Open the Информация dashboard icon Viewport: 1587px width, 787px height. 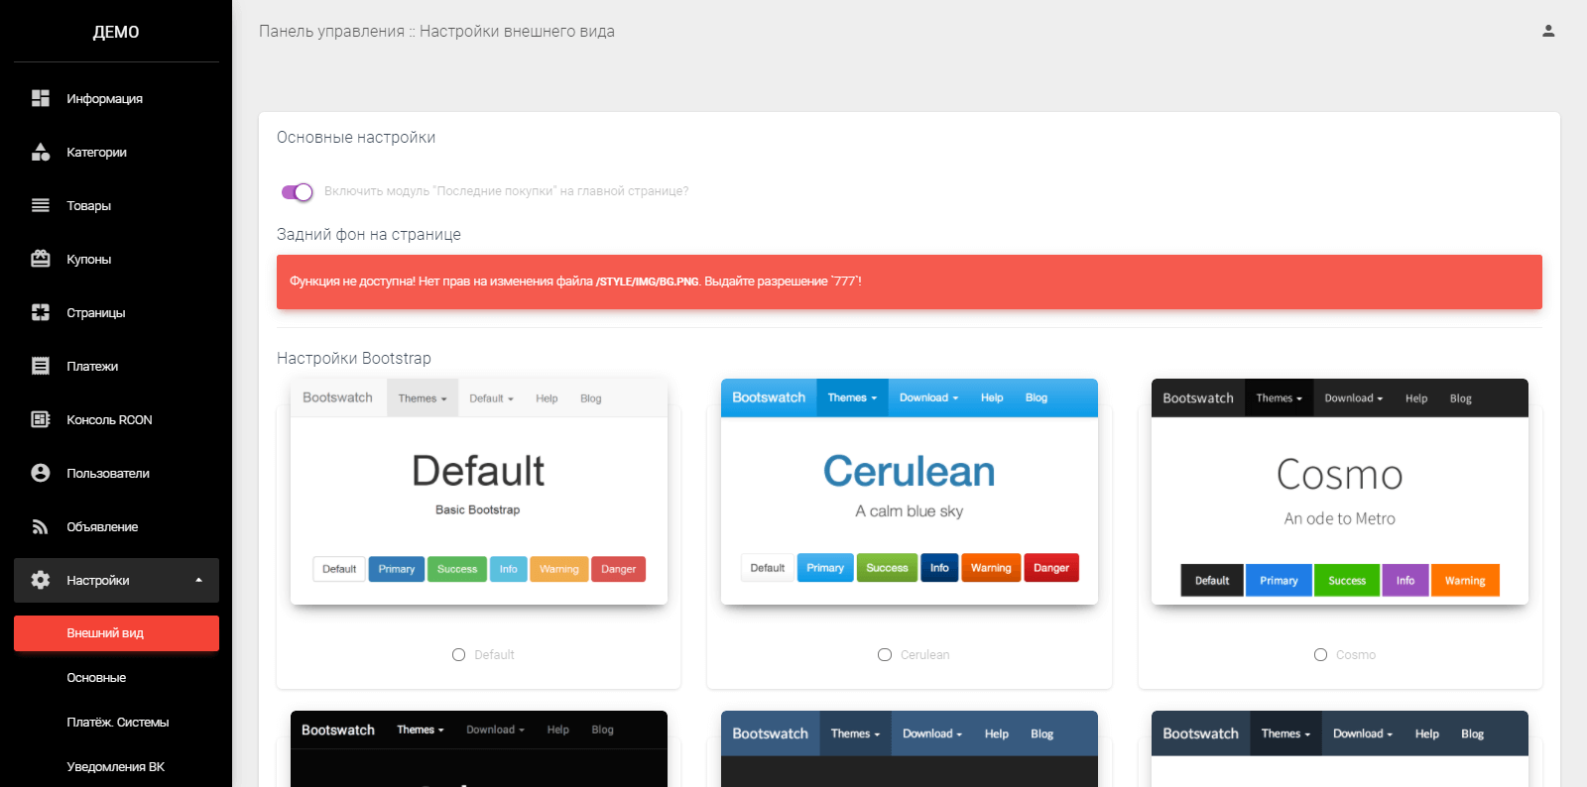(41, 98)
